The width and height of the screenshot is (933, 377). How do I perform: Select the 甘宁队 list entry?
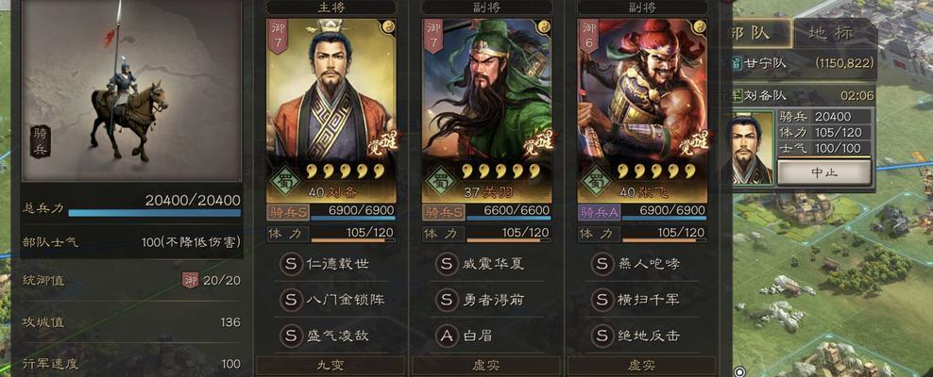(x=804, y=64)
